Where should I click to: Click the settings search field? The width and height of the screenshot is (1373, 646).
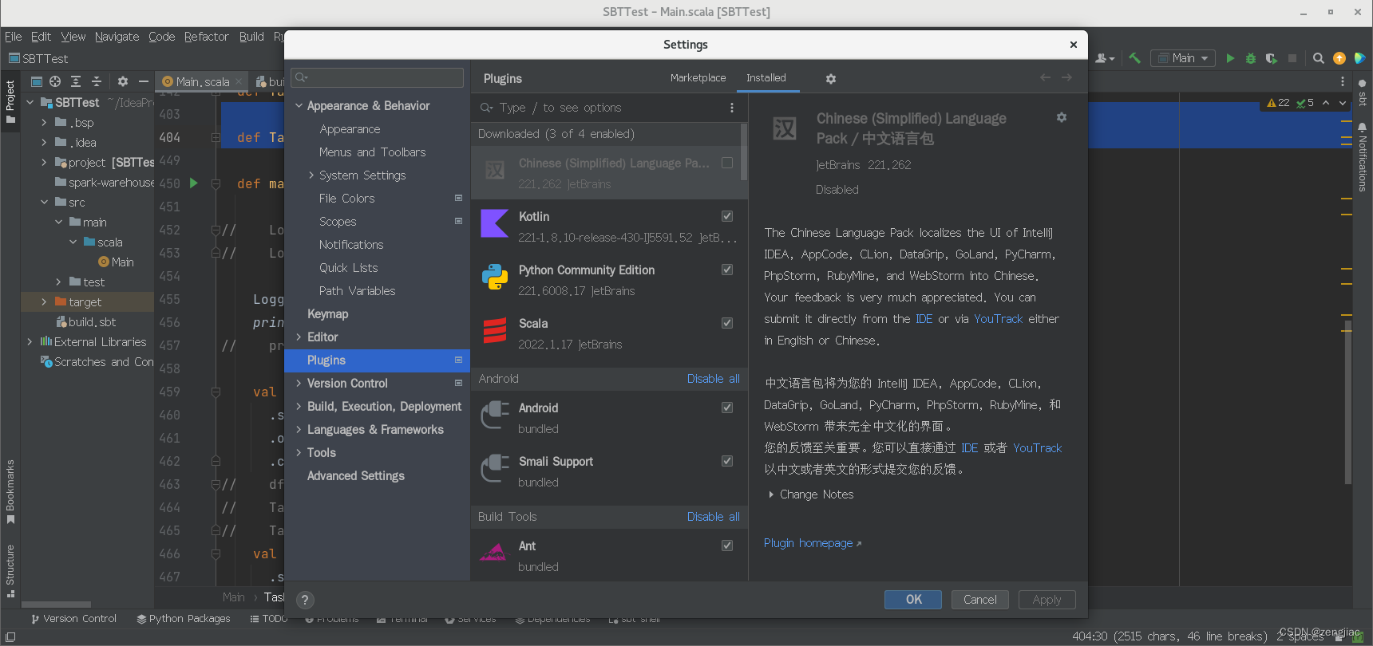378,77
